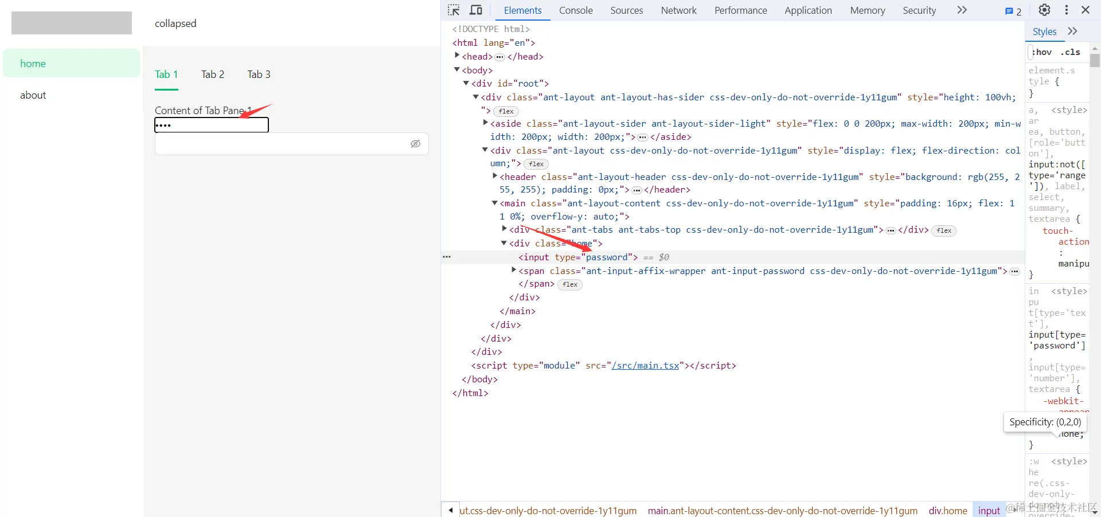
Task: Open the DevTools three-dot menu
Action: click(x=1067, y=10)
